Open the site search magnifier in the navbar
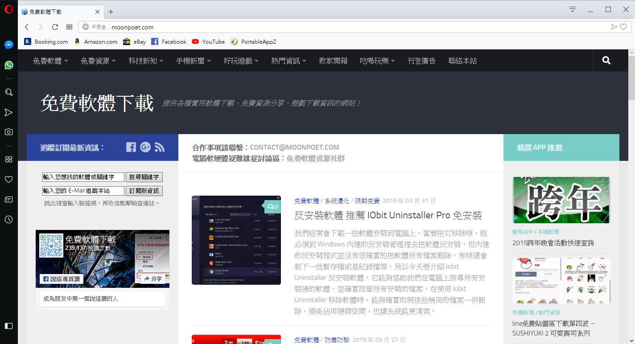This screenshot has width=635, height=344. [x=606, y=60]
